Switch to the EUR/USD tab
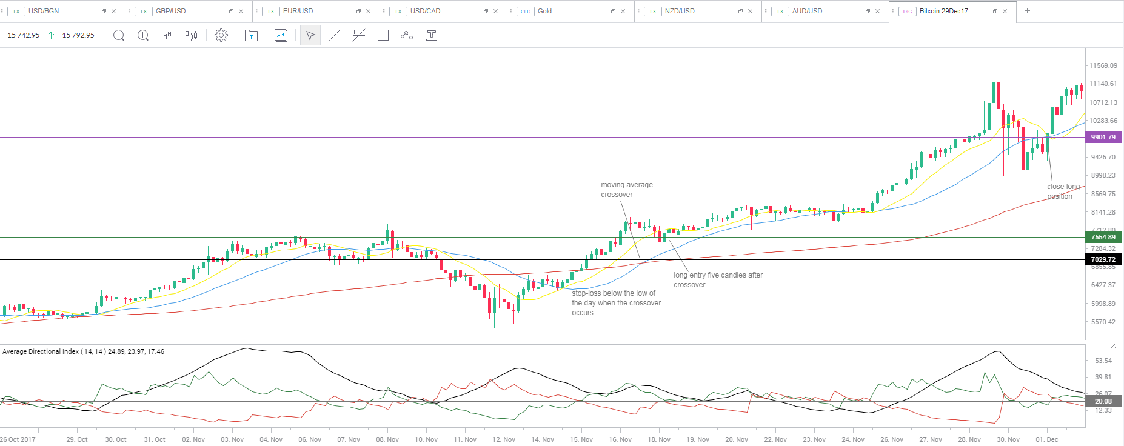This screenshot has width=1124, height=446. [x=298, y=11]
